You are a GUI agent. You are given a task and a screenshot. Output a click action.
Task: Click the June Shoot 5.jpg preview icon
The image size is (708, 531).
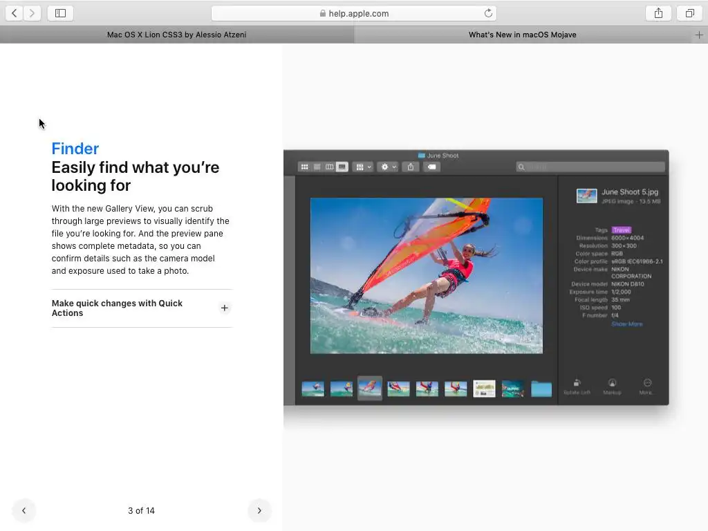pyautogui.click(x=586, y=196)
